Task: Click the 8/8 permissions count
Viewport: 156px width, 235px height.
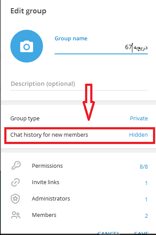Action: point(144,166)
